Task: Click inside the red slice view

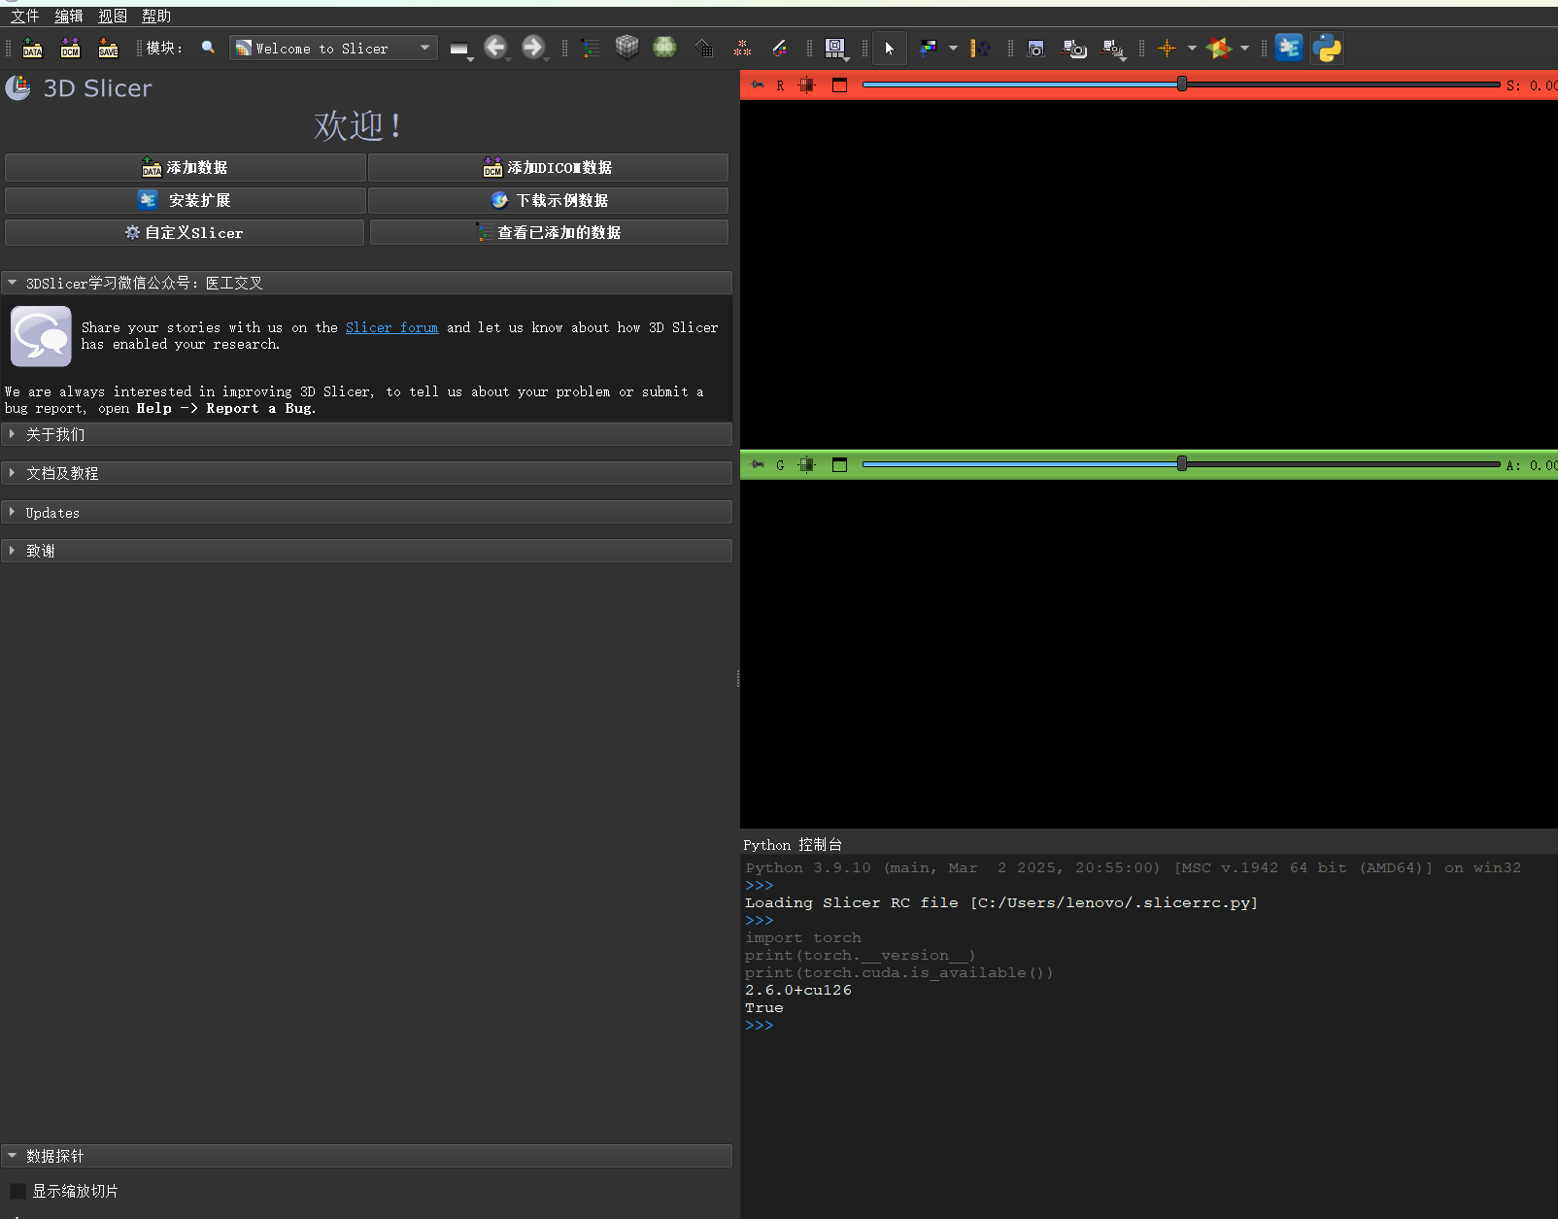Action: tap(1149, 274)
